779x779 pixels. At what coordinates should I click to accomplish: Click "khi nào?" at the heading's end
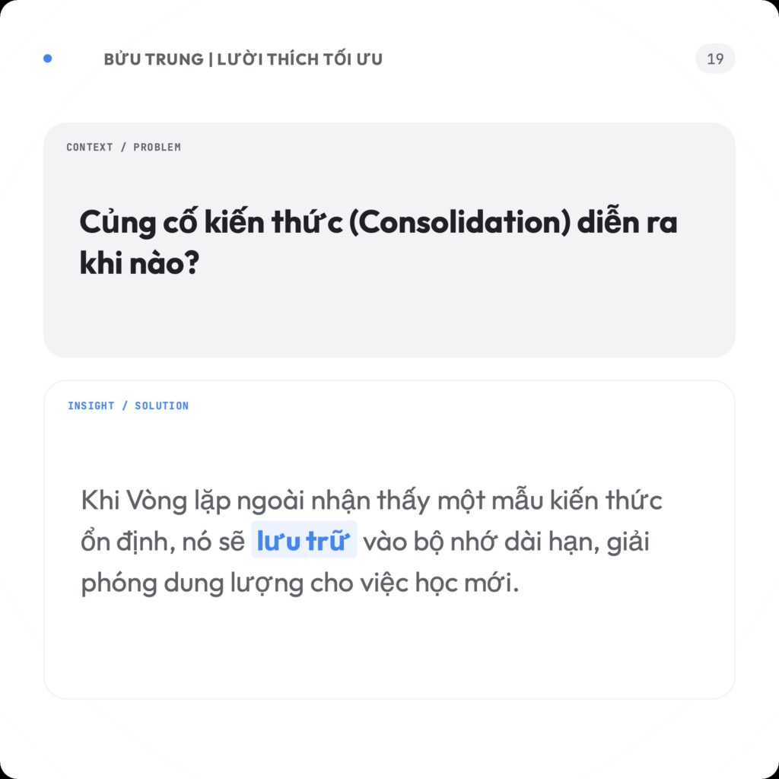[138, 263]
